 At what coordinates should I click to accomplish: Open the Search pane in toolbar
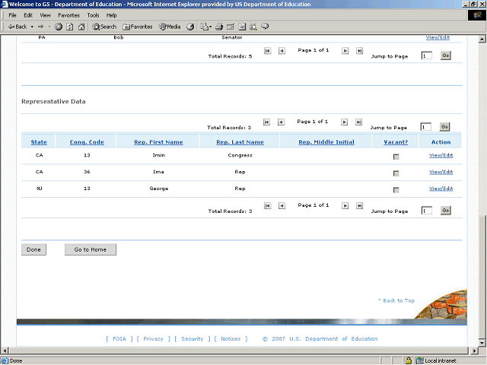104,27
